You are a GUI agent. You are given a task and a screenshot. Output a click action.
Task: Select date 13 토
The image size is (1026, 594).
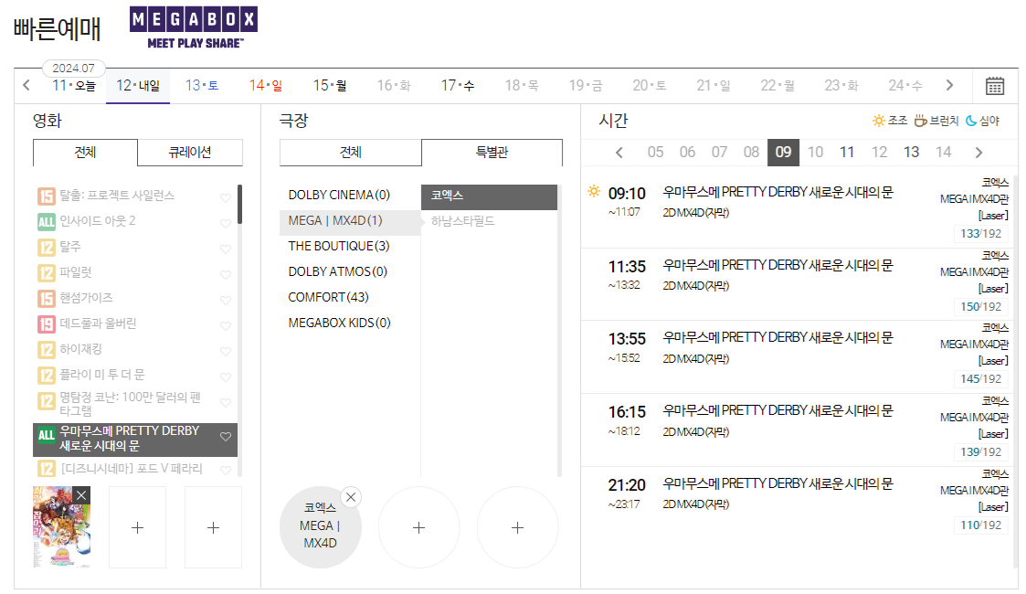202,86
